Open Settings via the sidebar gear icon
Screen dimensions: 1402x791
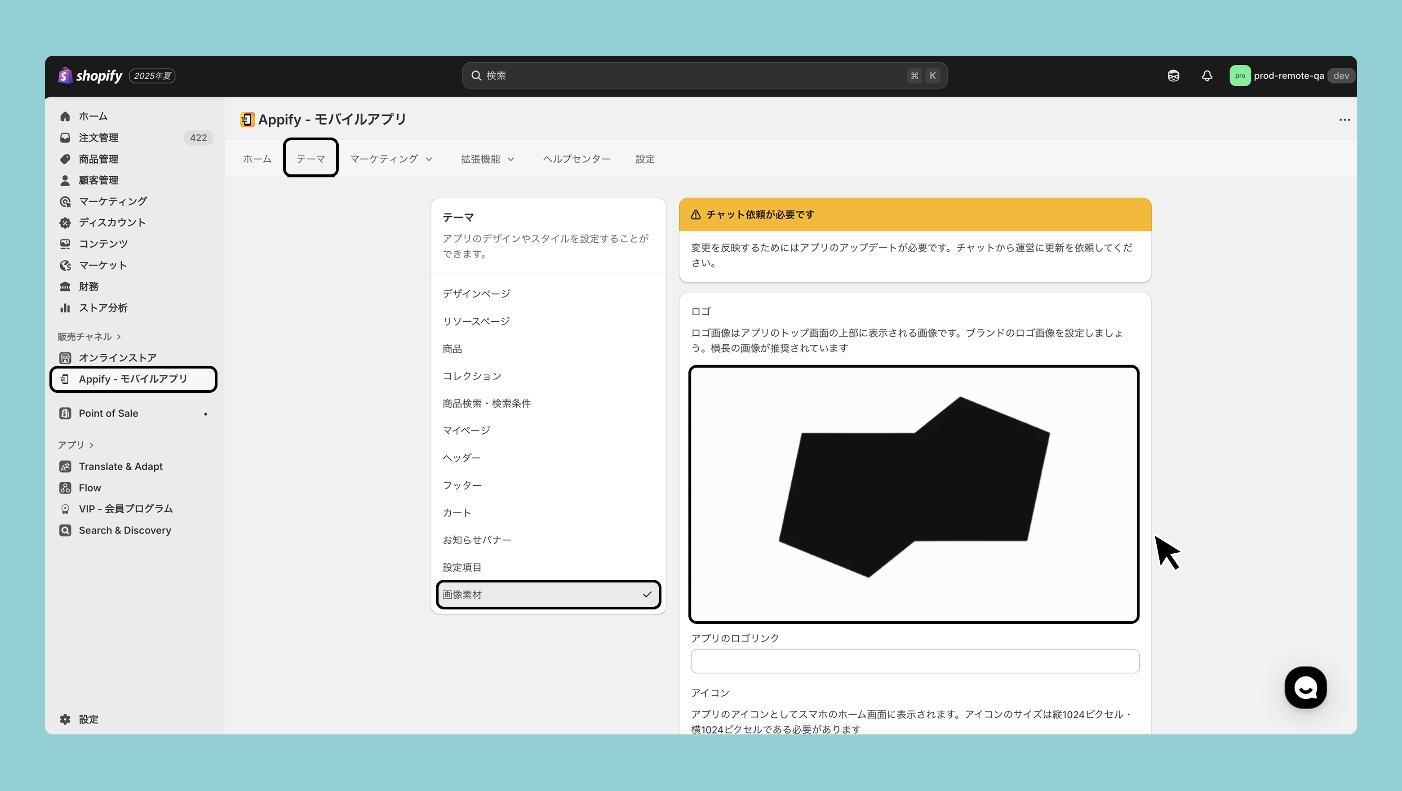point(65,719)
